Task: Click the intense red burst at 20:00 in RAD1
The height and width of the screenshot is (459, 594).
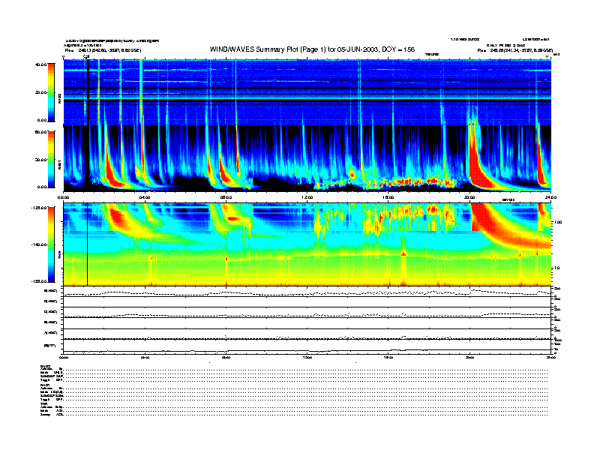Action: 475,163
